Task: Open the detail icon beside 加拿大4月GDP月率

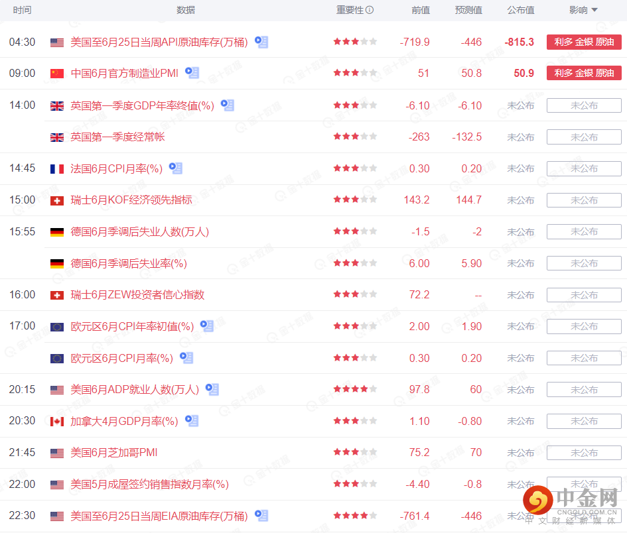Action: pyautogui.click(x=192, y=421)
